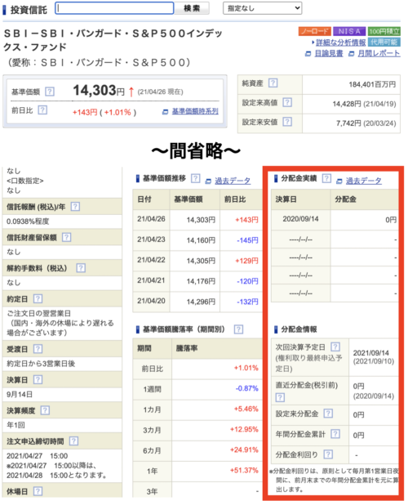Click the +24.91% six-month return value
The width and height of the screenshot is (408, 501).
tap(244, 450)
